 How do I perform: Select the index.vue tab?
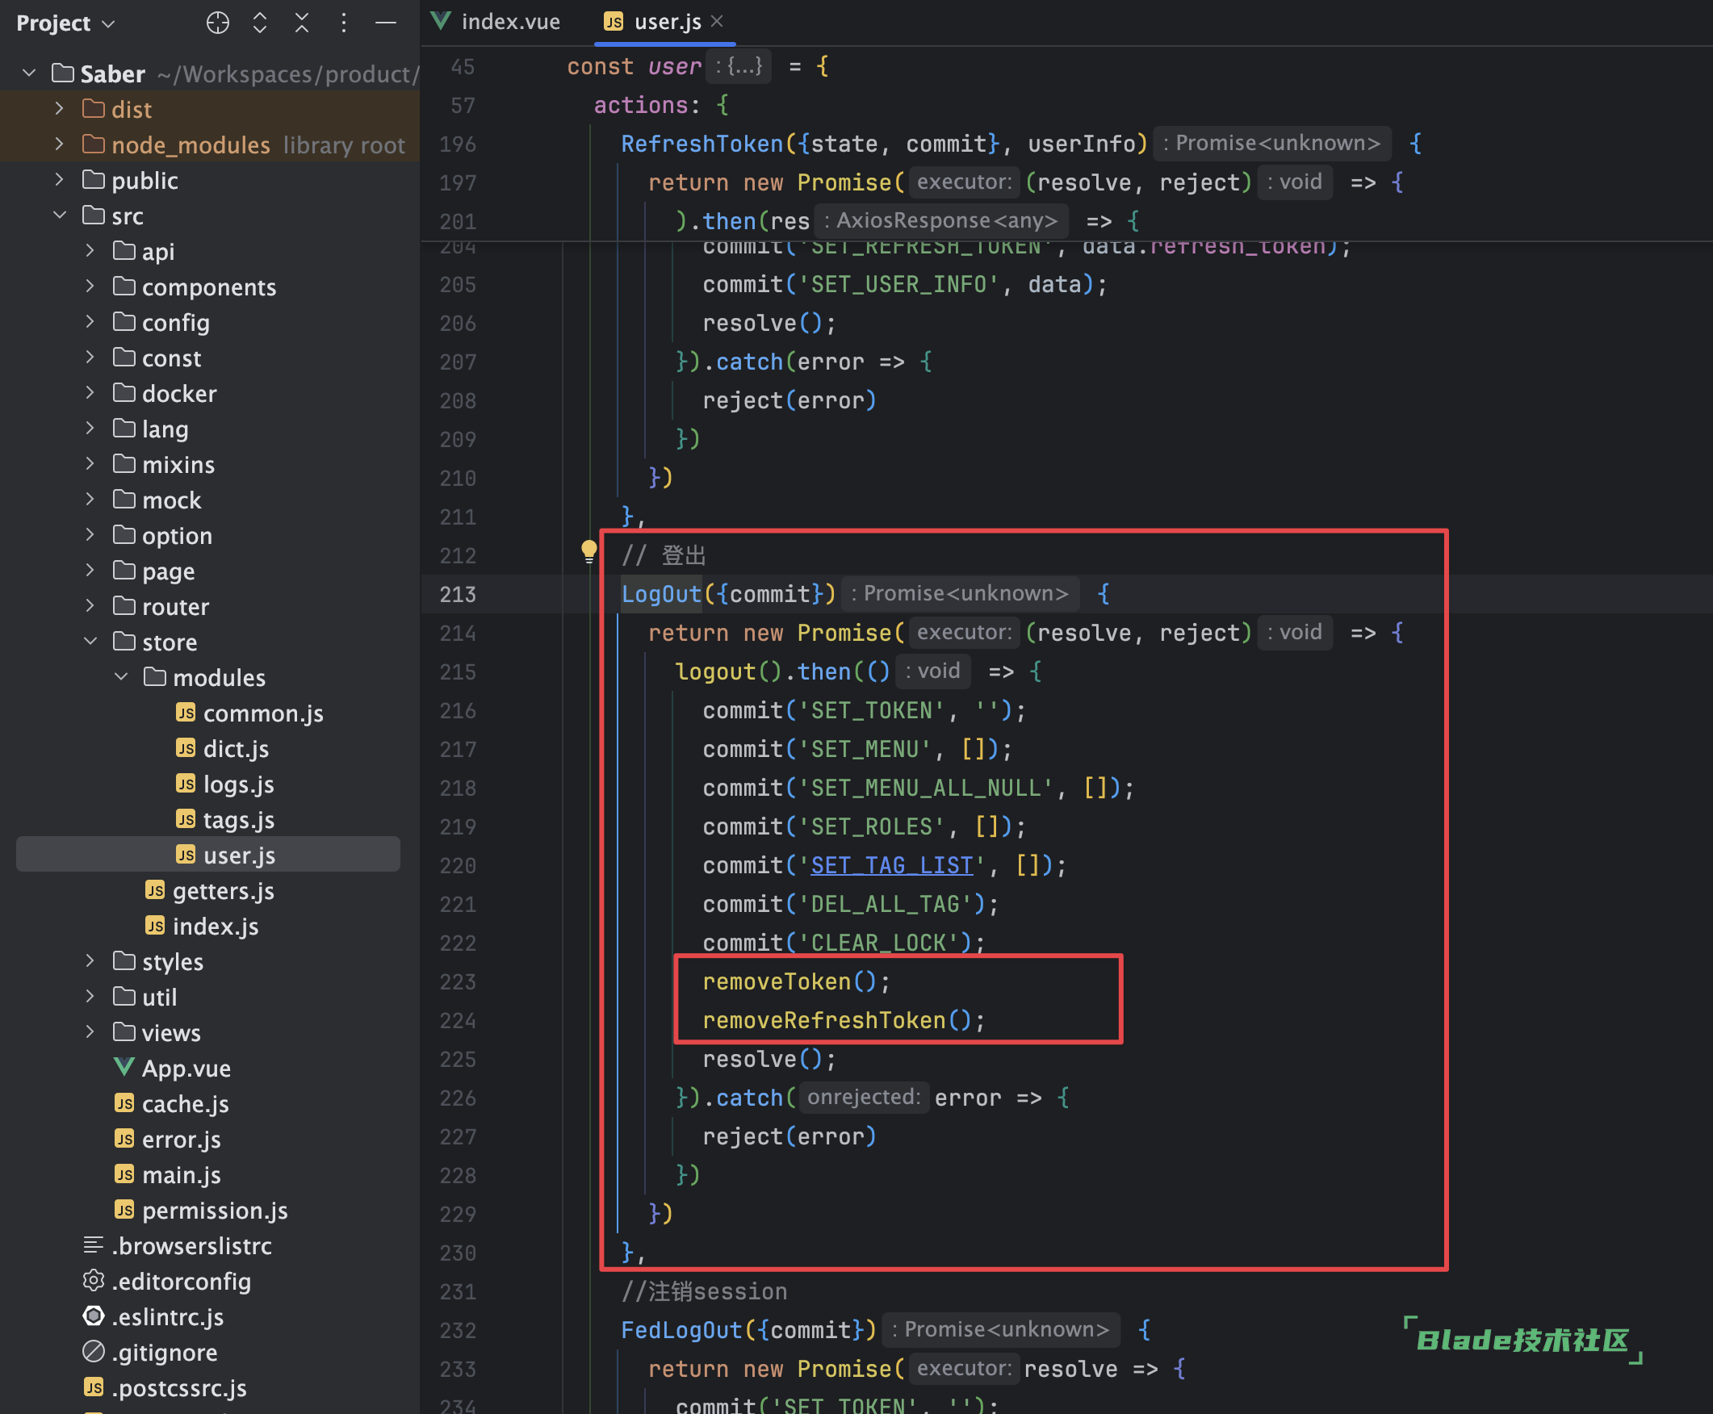pos(500,24)
